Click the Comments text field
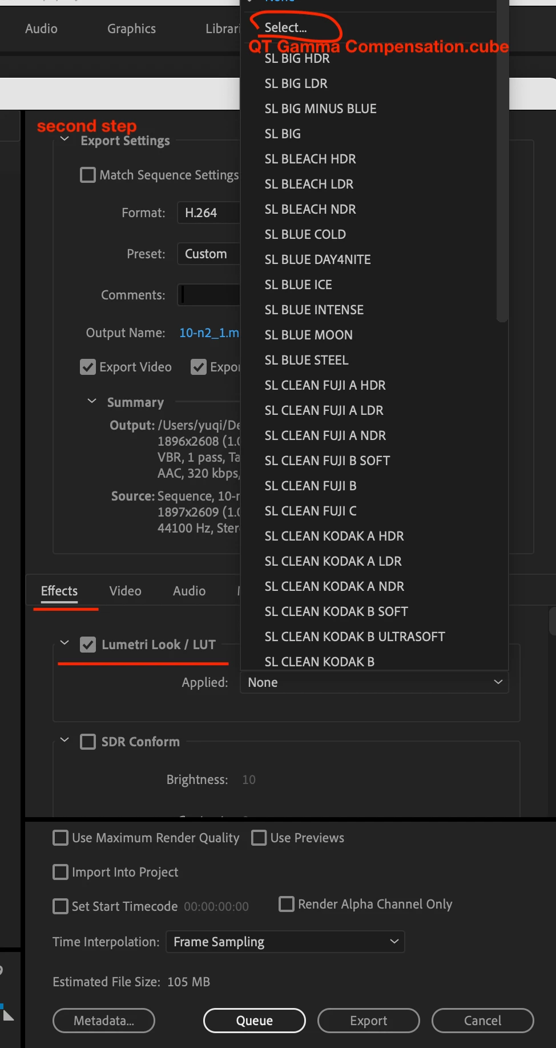The height and width of the screenshot is (1048, 556). [209, 295]
